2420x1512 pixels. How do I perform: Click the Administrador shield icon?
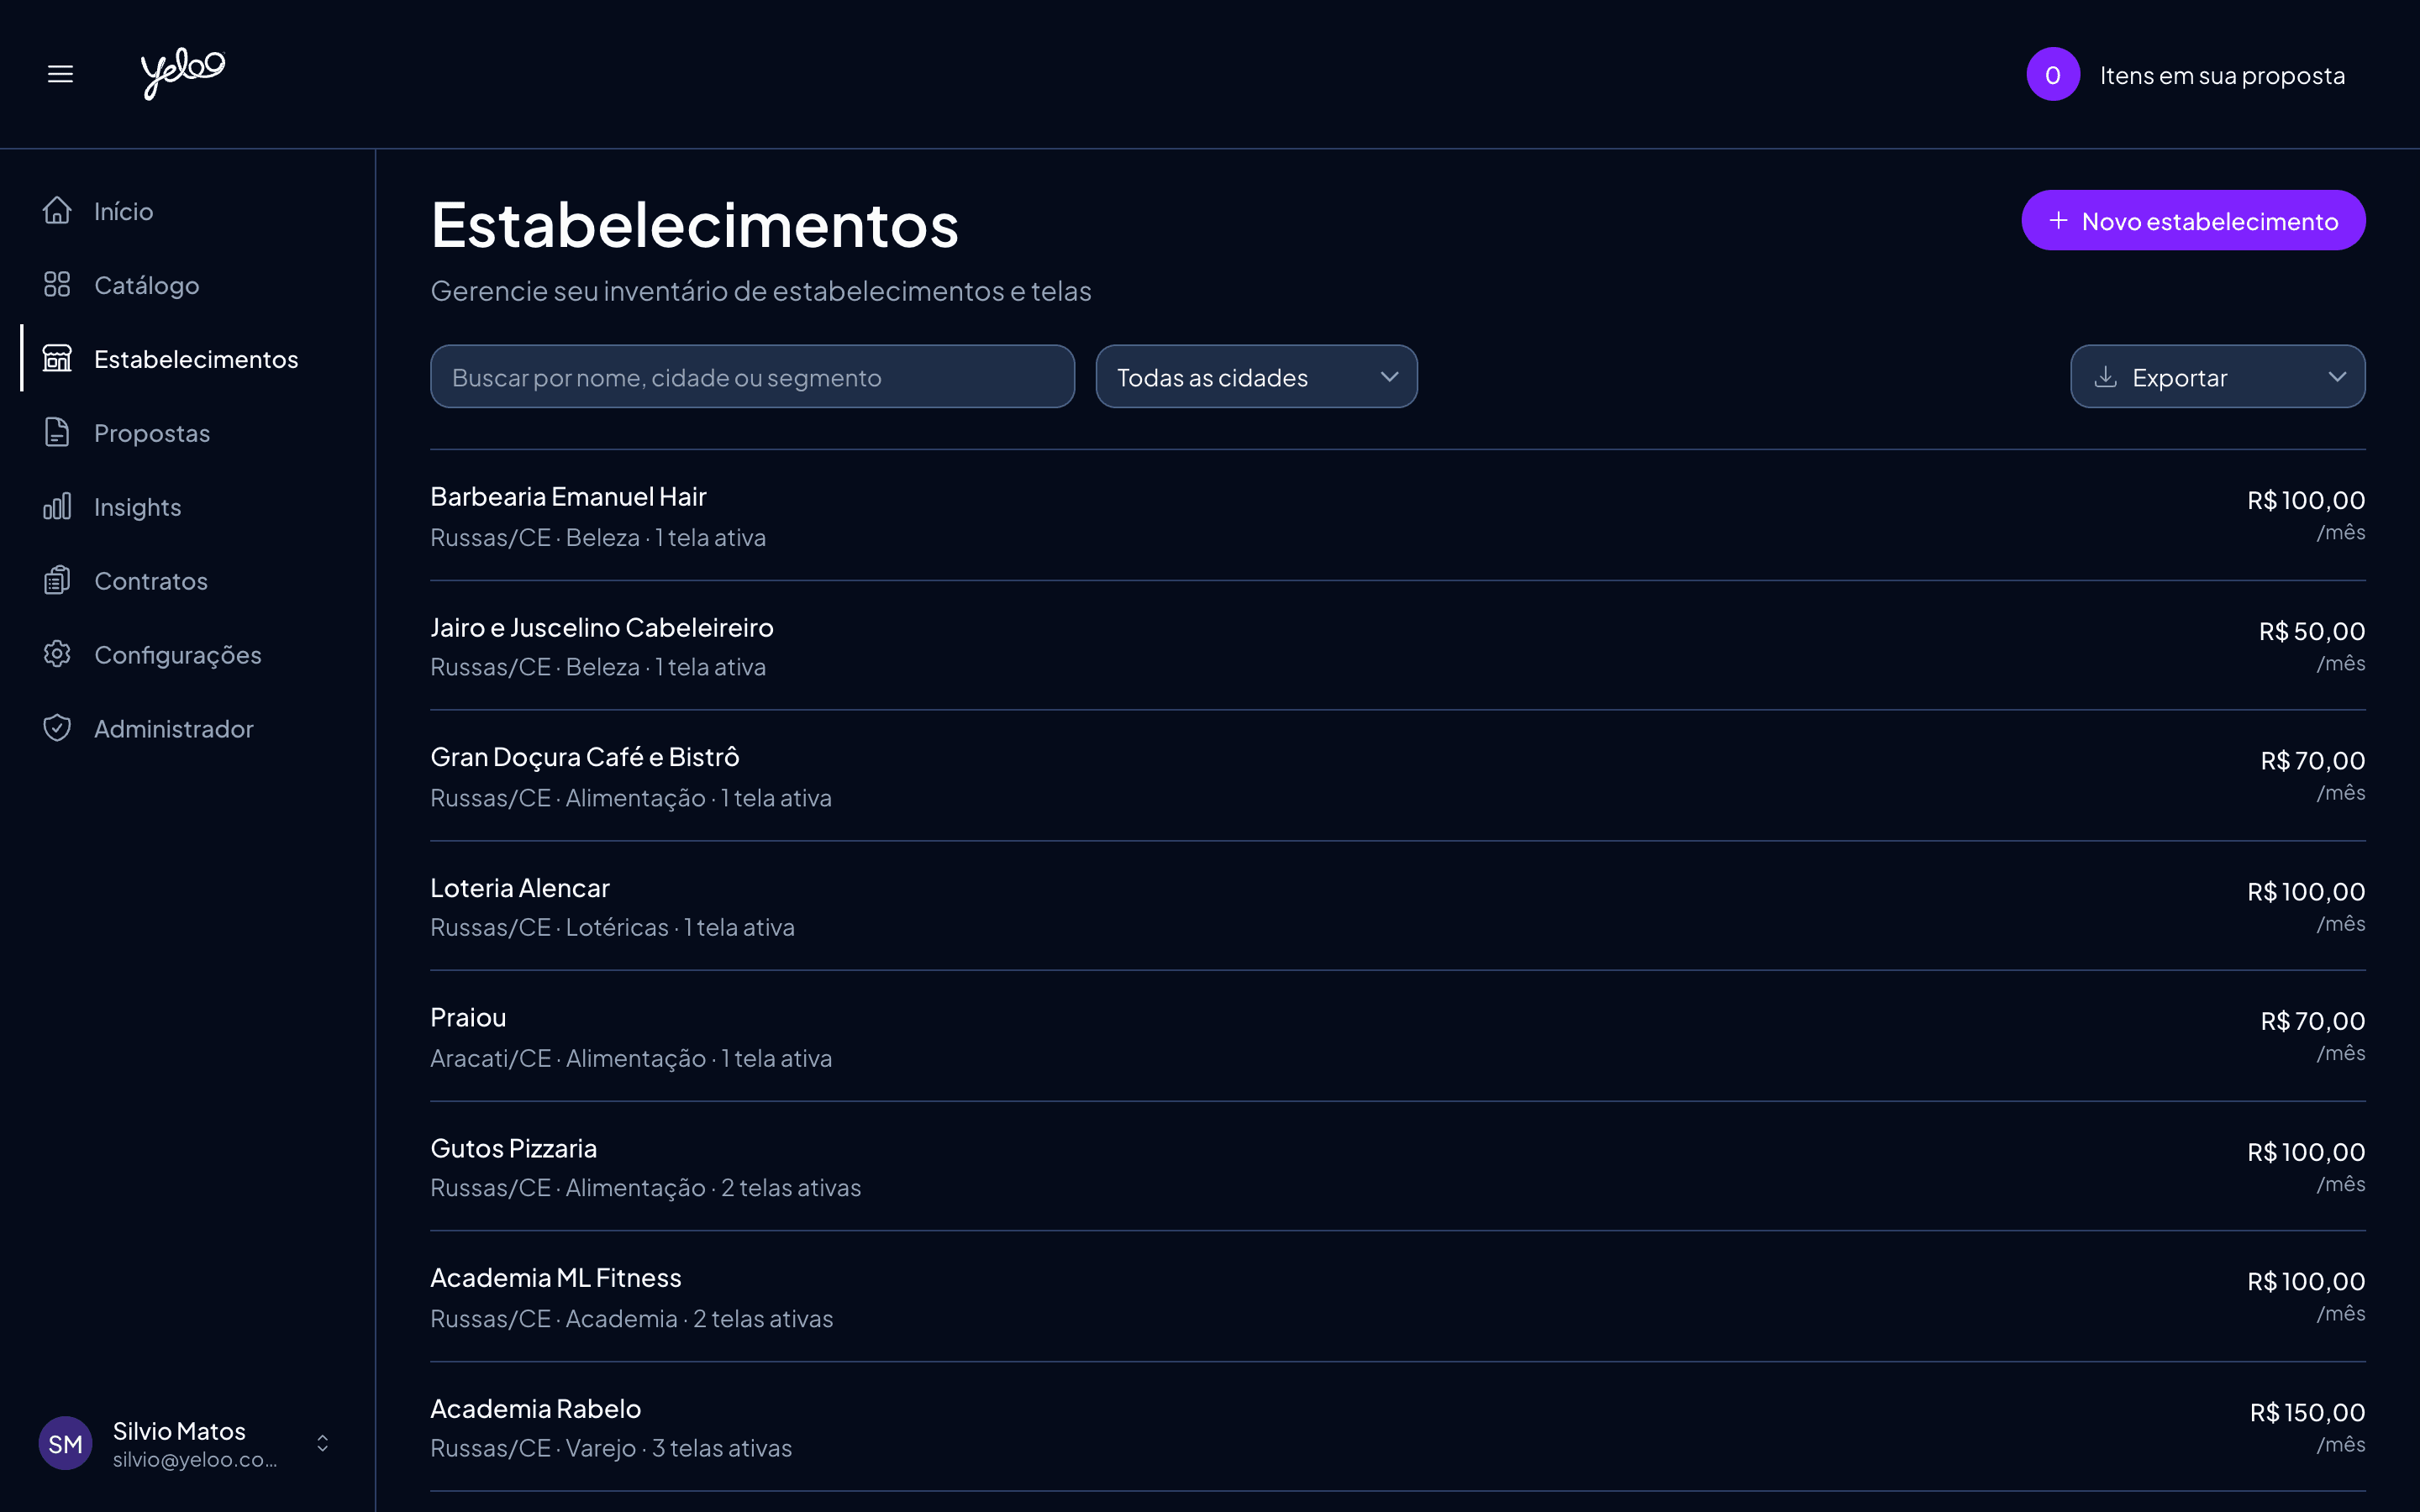(57, 728)
